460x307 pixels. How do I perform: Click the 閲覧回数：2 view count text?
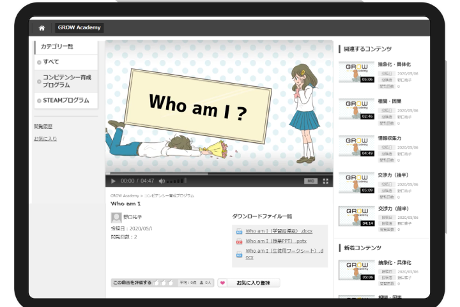(x=124, y=237)
